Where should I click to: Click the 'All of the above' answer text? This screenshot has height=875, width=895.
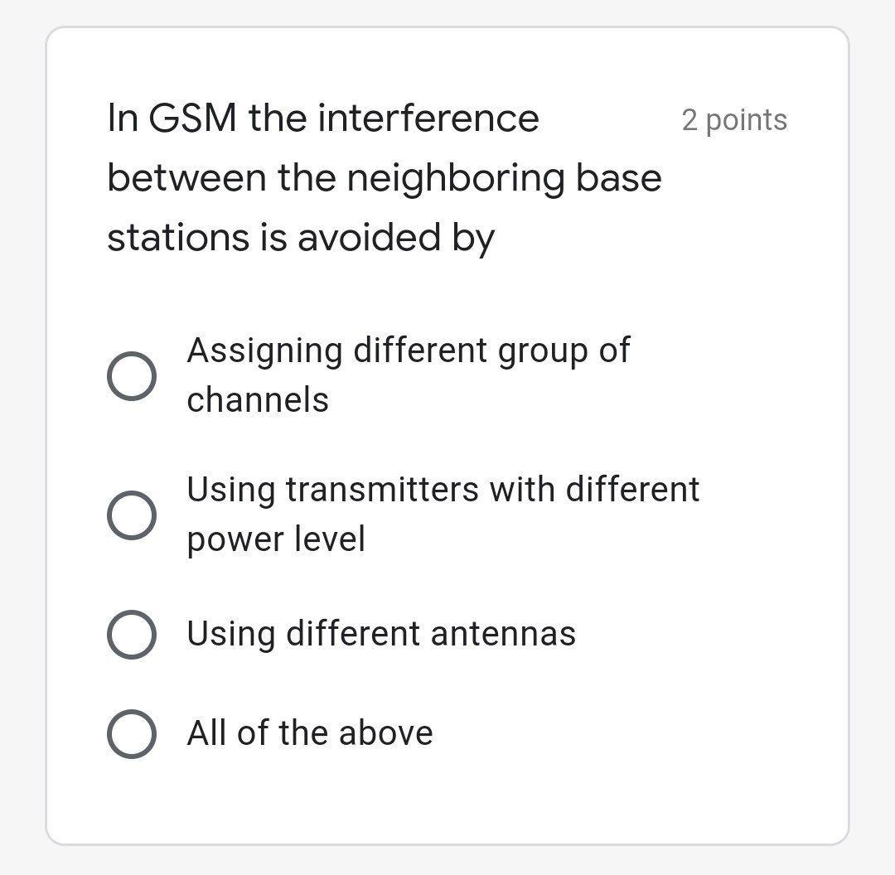[309, 732]
